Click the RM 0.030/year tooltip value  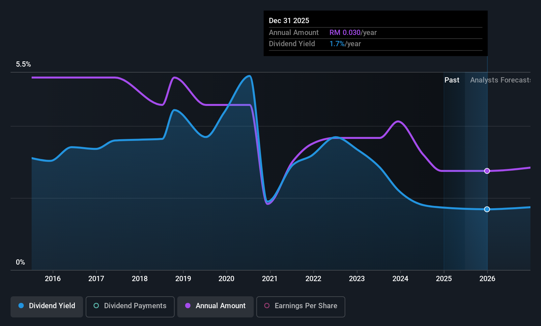pyautogui.click(x=353, y=33)
